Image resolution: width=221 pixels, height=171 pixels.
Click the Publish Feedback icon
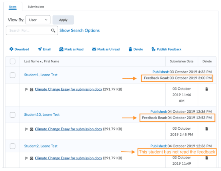(154, 49)
